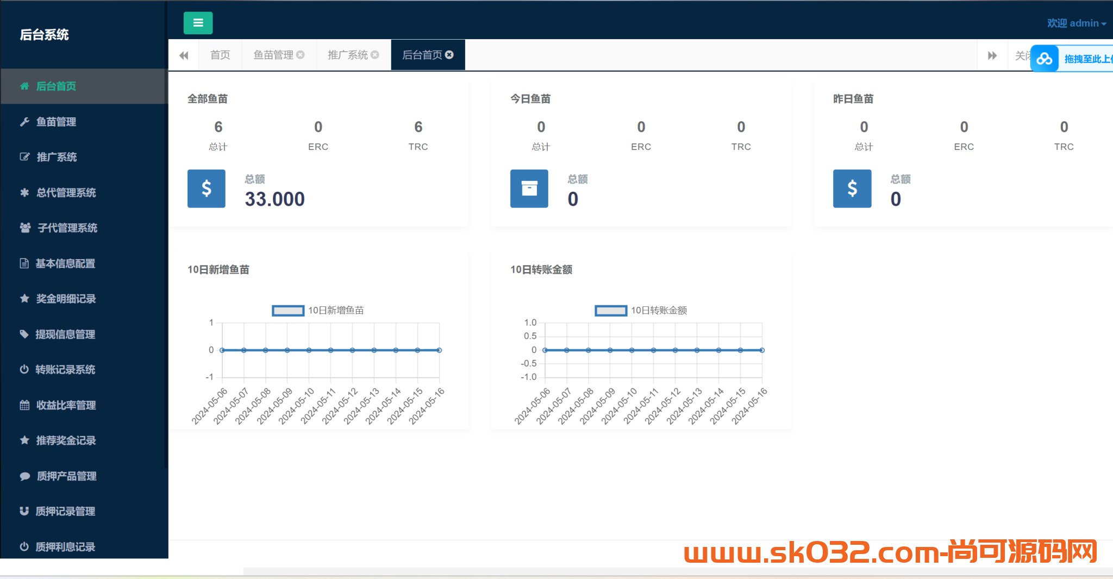The width and height of the screenshot is (1113, 579).
Task: Open 后台首页 in the sidebar
Action: [84, 86]
